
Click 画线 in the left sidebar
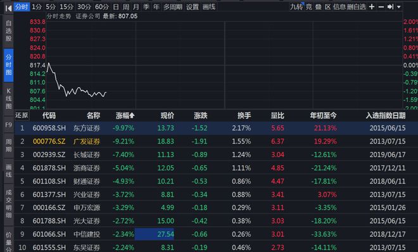pyautogui.click(x=8, y=170)
